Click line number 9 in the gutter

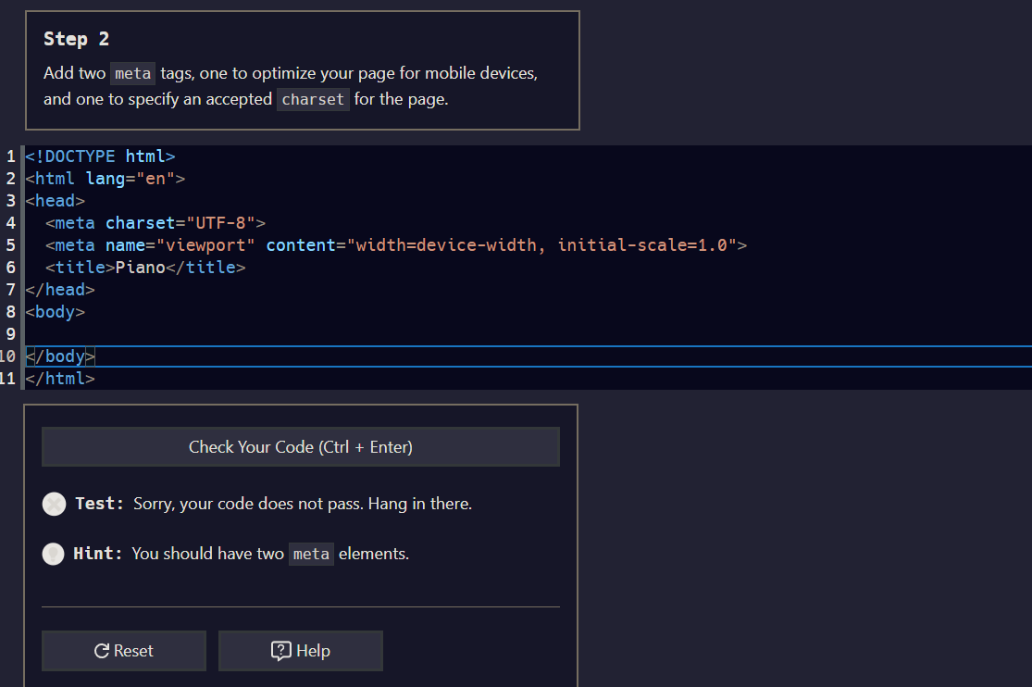coord(9,333)
